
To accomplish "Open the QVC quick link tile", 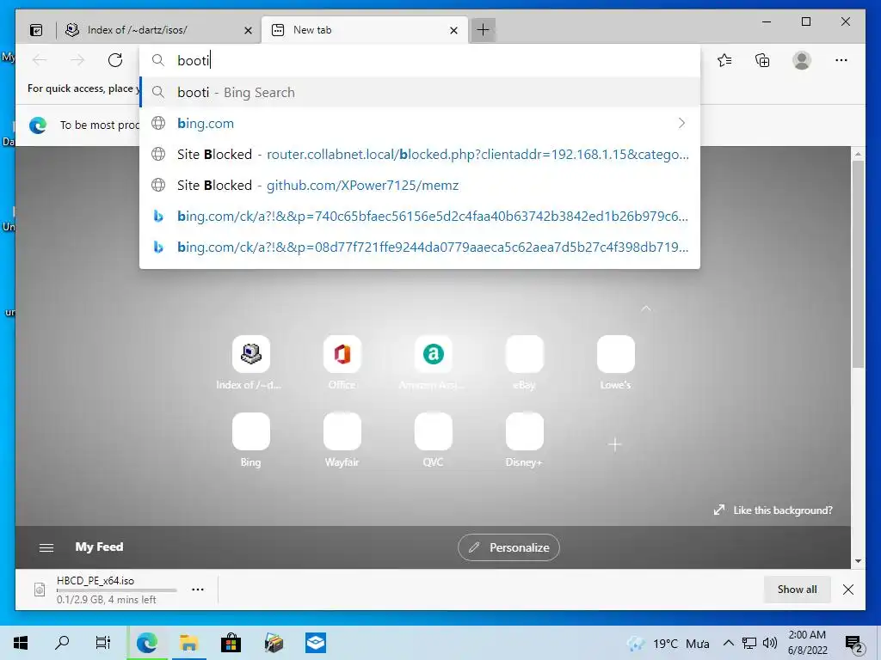I will 434,431.
